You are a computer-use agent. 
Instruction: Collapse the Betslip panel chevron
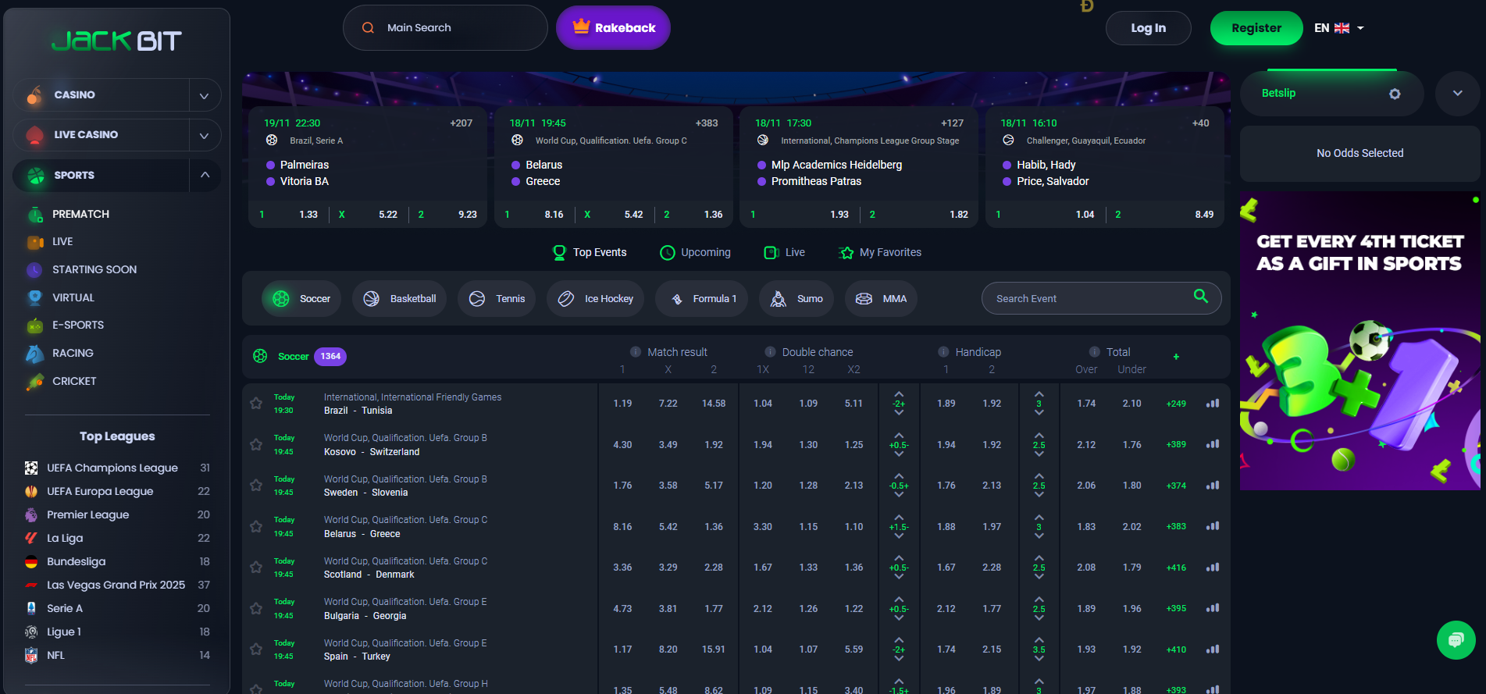click(x=1457, y=94)
